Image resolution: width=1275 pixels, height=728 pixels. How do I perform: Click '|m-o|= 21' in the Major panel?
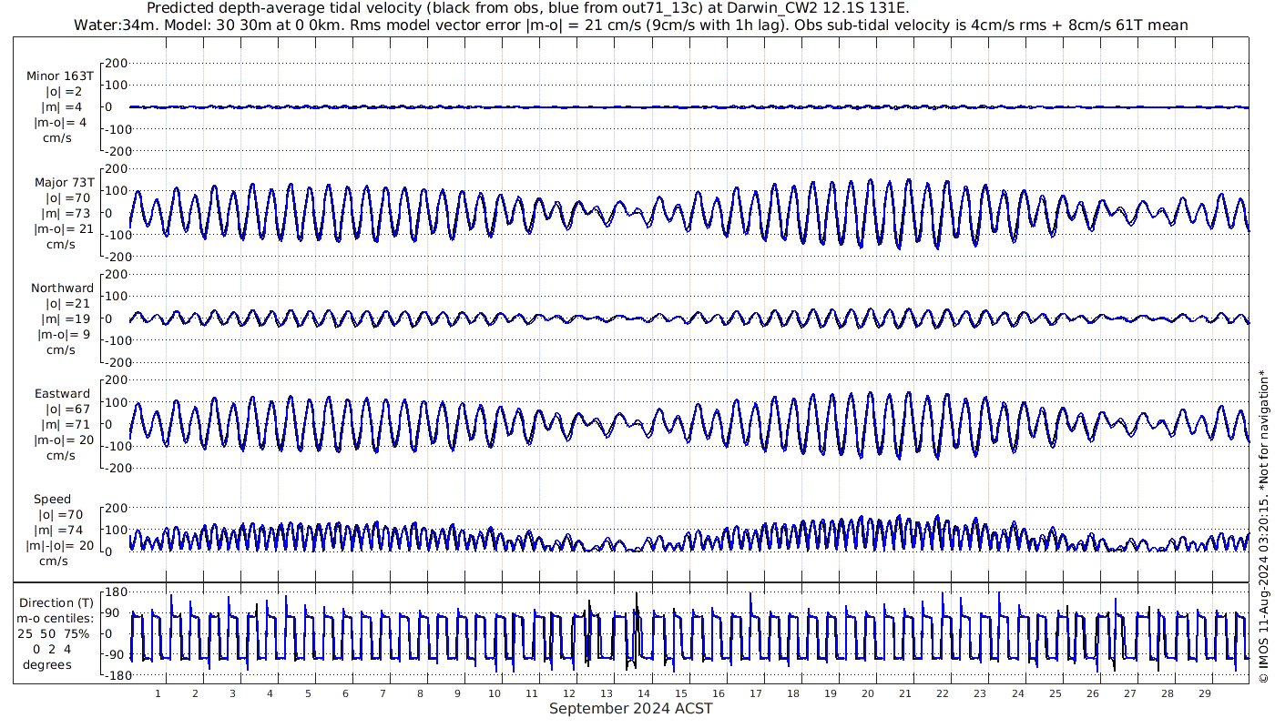(64, 229)
